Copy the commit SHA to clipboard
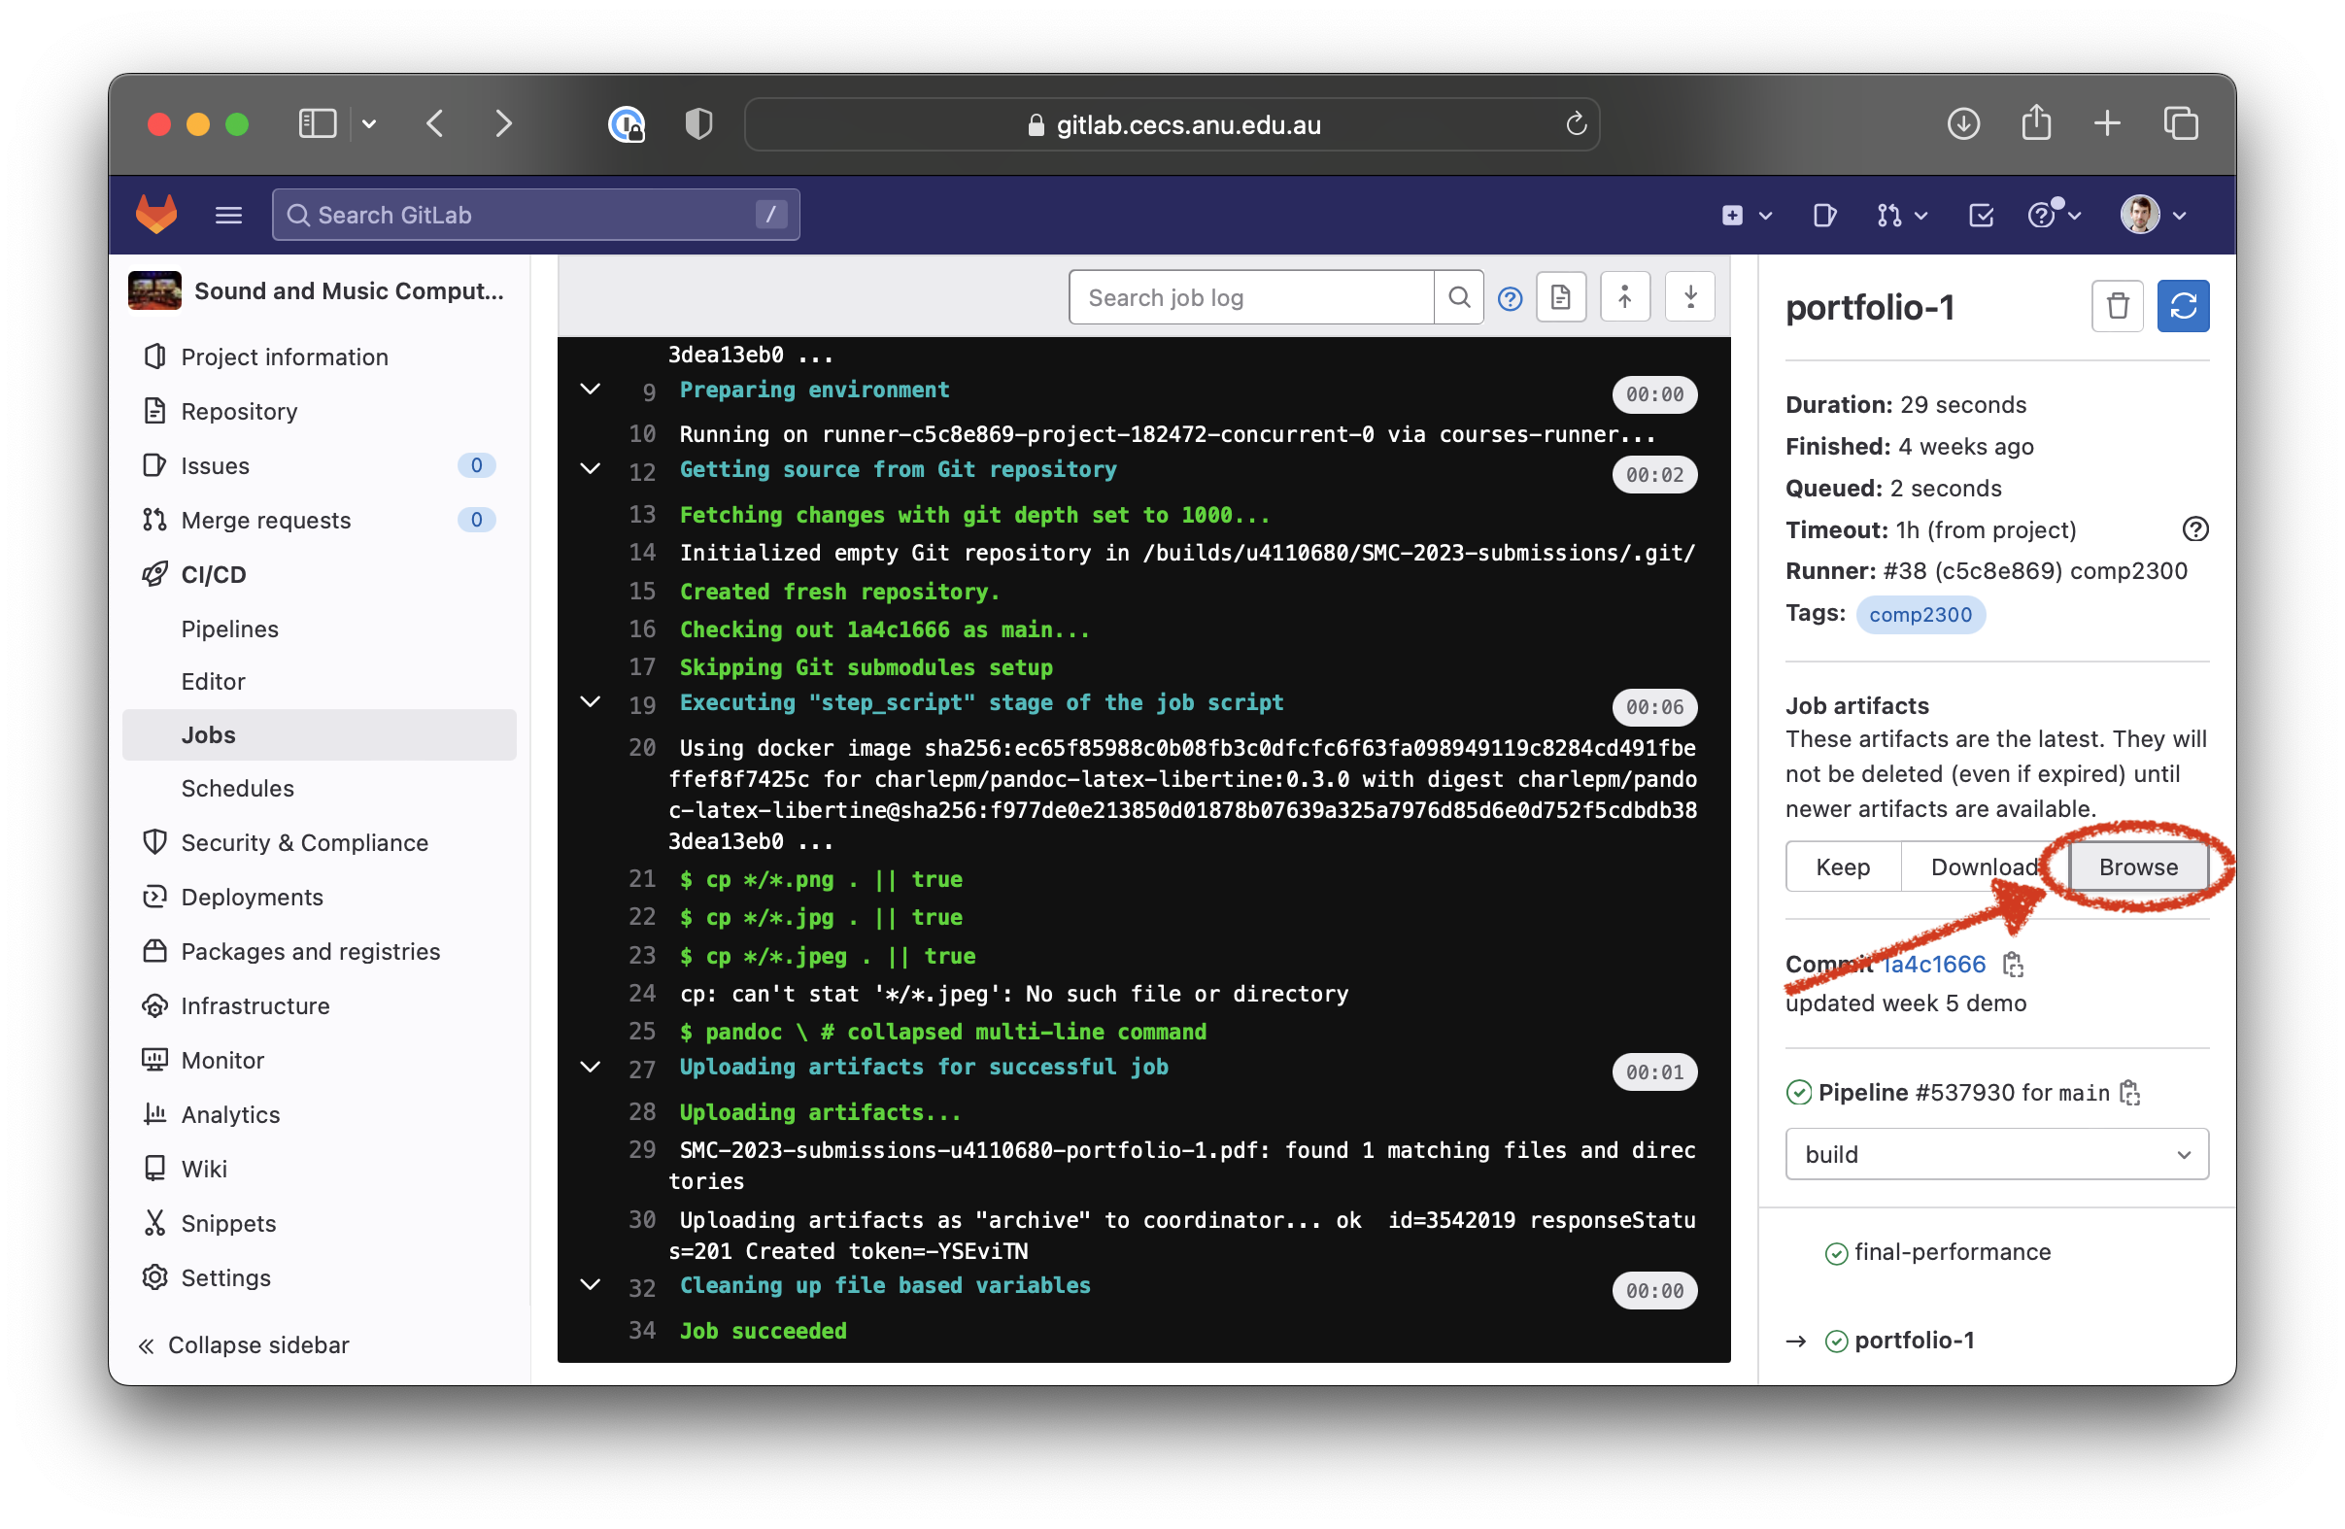 pos(2013,965)
